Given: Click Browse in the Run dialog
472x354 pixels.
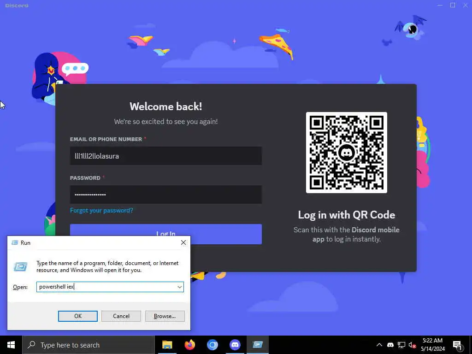Looking at the screenshot, I should coord(165,316).
